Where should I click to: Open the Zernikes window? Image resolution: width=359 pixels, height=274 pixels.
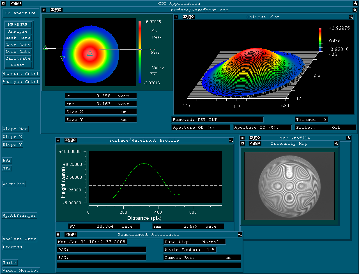pos(14,184)
